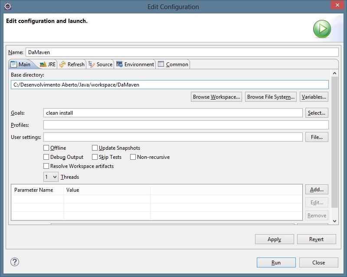
Task: Enable the Offline checkbox
Action: tap(46, 148)
